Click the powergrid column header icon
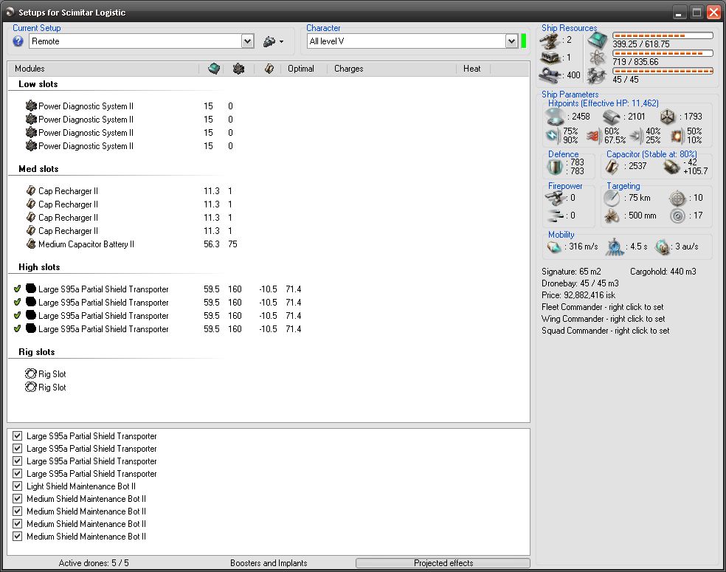The image size is (726, 572). pos(238,69)
